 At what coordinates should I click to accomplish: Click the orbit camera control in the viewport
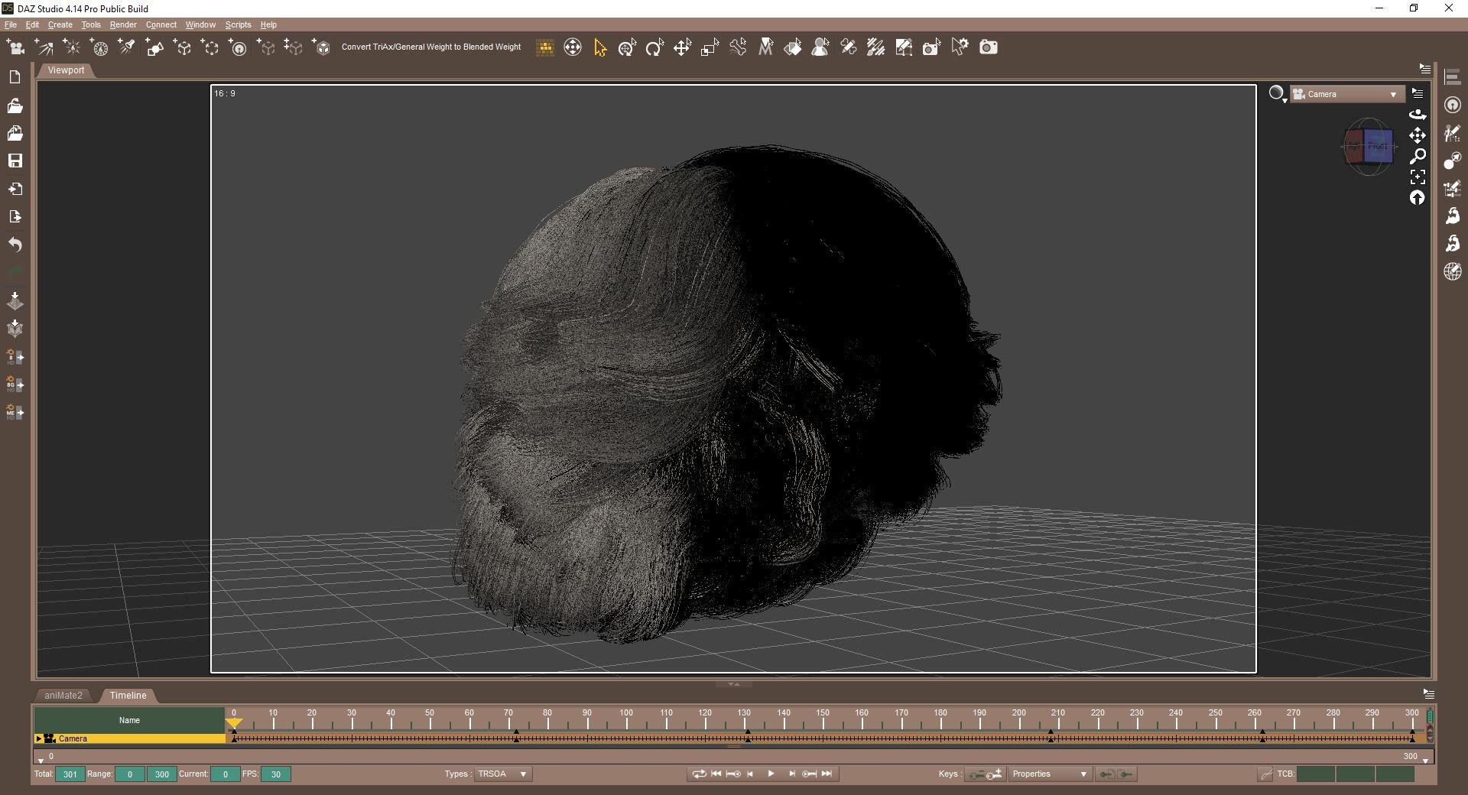point(1418,114)
